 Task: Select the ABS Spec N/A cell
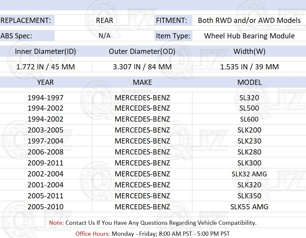coord(104,36)
